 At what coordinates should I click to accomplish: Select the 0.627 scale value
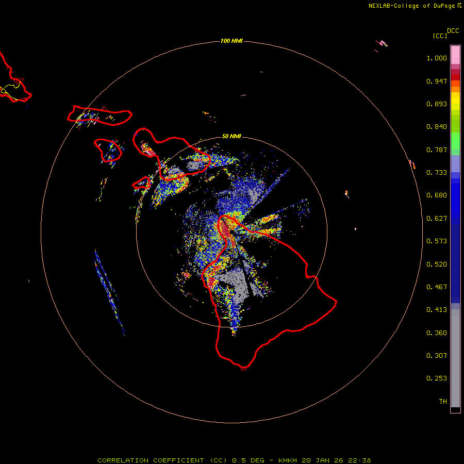pos(437,219)
